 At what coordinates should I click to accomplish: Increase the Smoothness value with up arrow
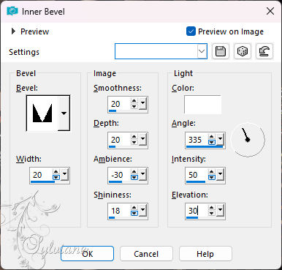[x=134, y=101]
